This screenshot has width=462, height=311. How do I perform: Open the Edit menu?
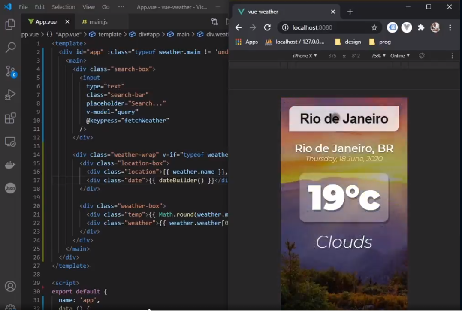pos(39,7)
